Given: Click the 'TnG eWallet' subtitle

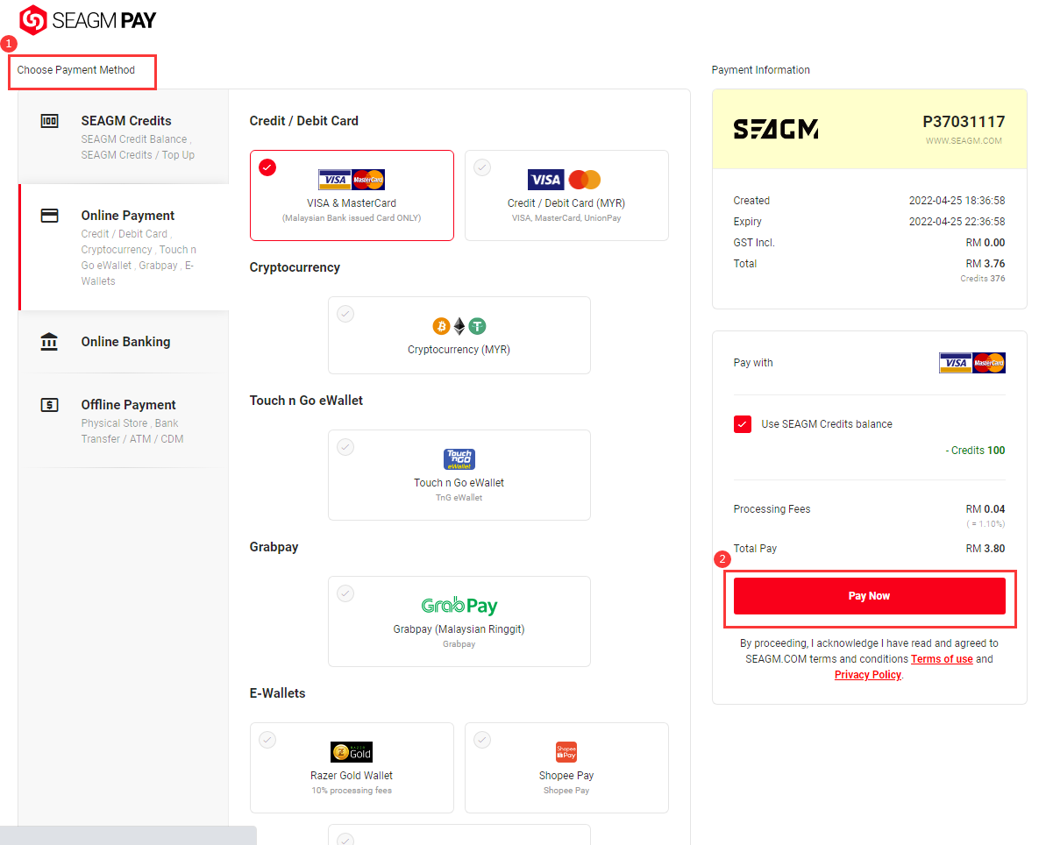Looking at the screenshot, I should (x=459, y=498).
